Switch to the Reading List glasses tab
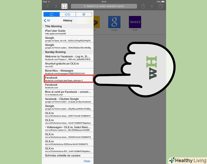207x164 pixels. 68,14
